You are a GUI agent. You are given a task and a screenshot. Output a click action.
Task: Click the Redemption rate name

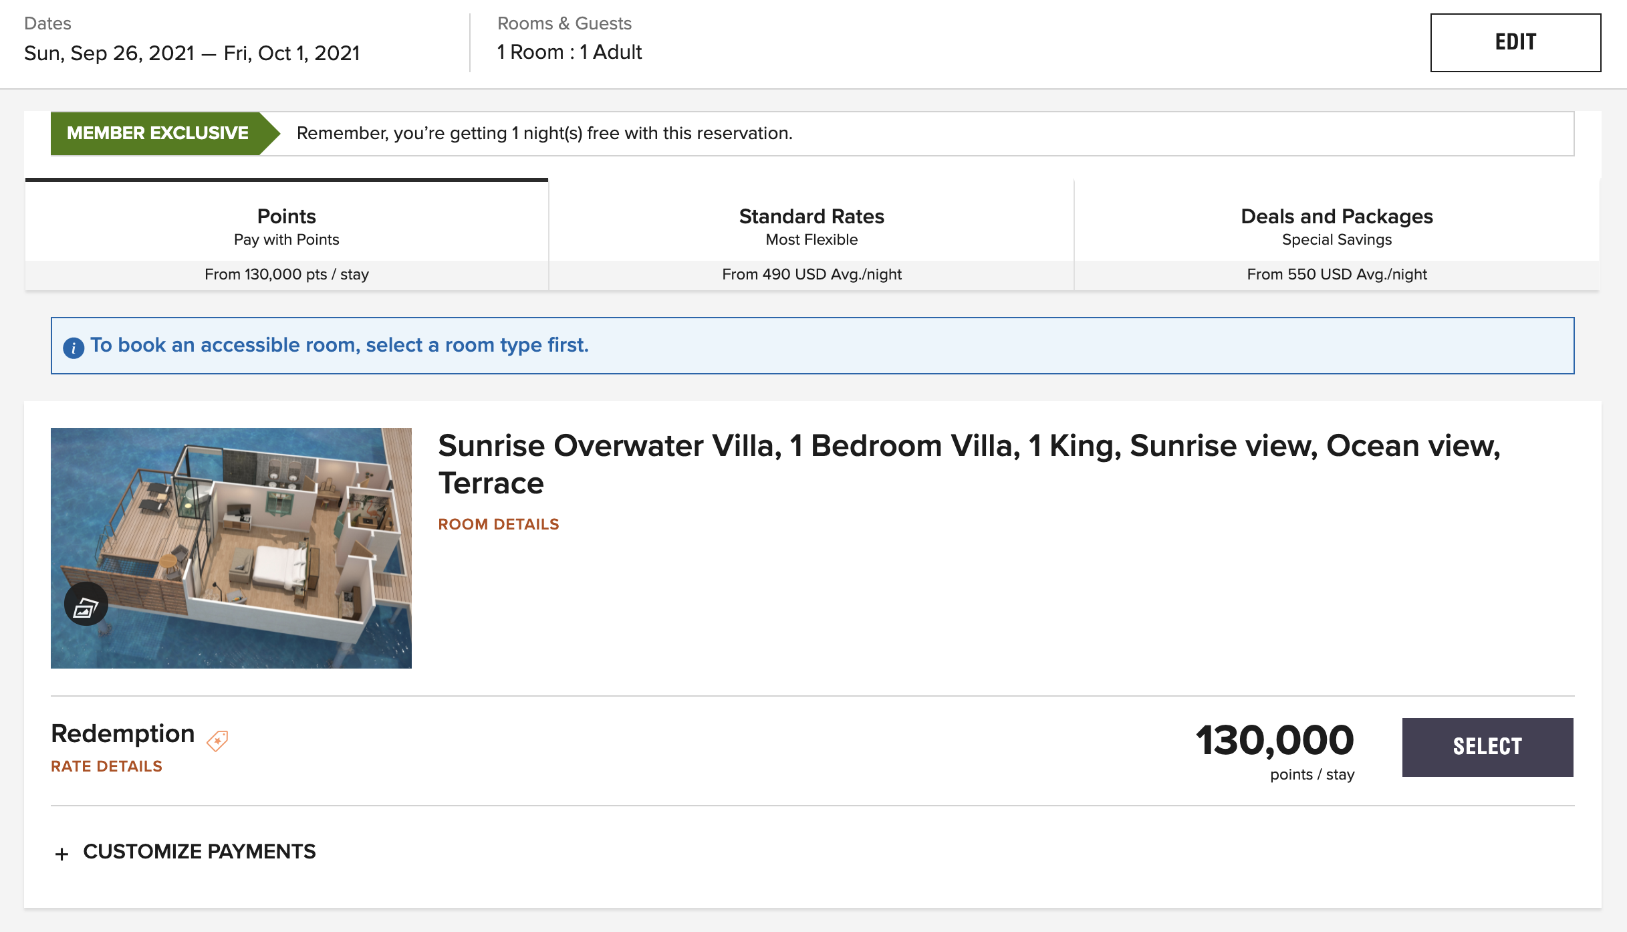tap(123, 734)
